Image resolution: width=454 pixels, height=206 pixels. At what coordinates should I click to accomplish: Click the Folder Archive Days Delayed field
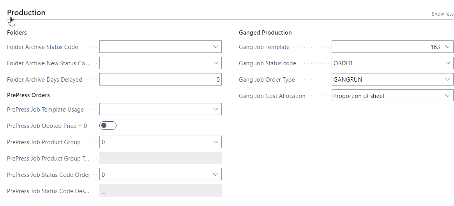coord(161,79)
